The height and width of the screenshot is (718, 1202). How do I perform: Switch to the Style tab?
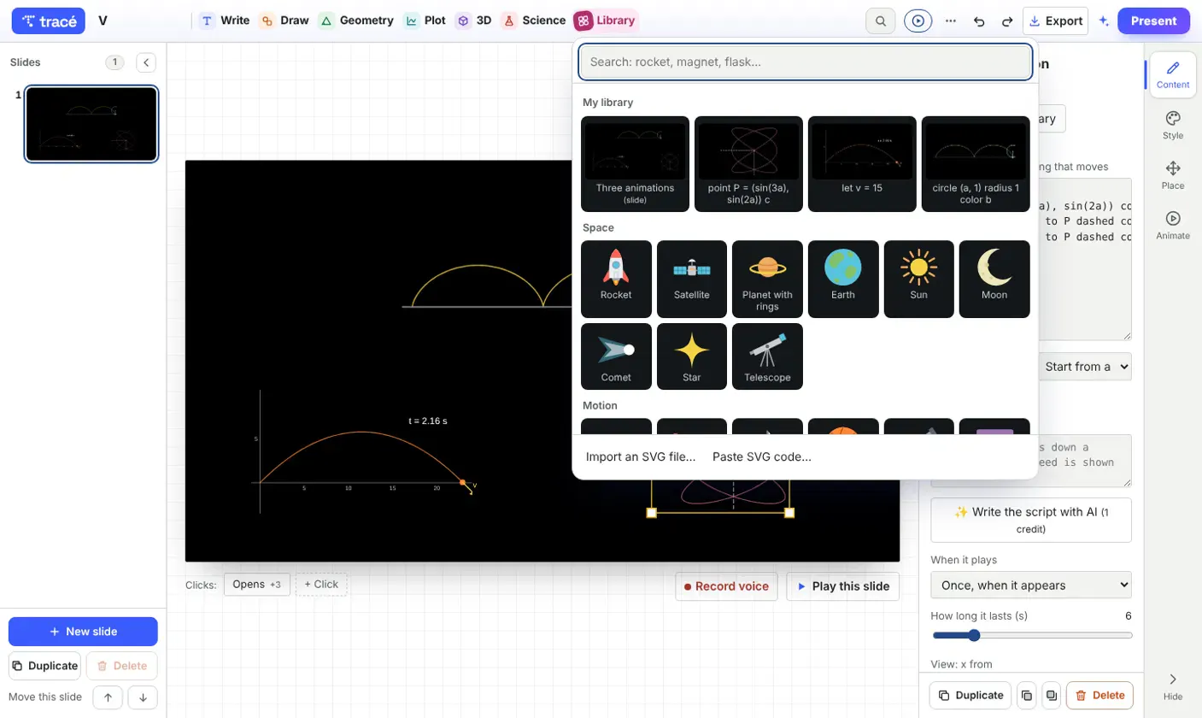point(1173,125)
